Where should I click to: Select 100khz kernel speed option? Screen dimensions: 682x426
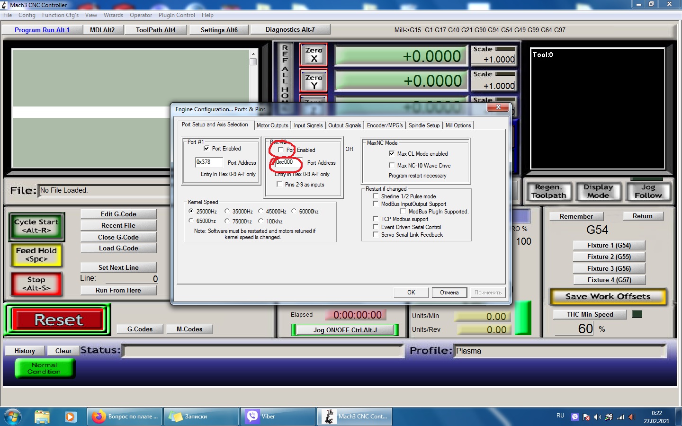pyautogui.click(x=260, y=221)
